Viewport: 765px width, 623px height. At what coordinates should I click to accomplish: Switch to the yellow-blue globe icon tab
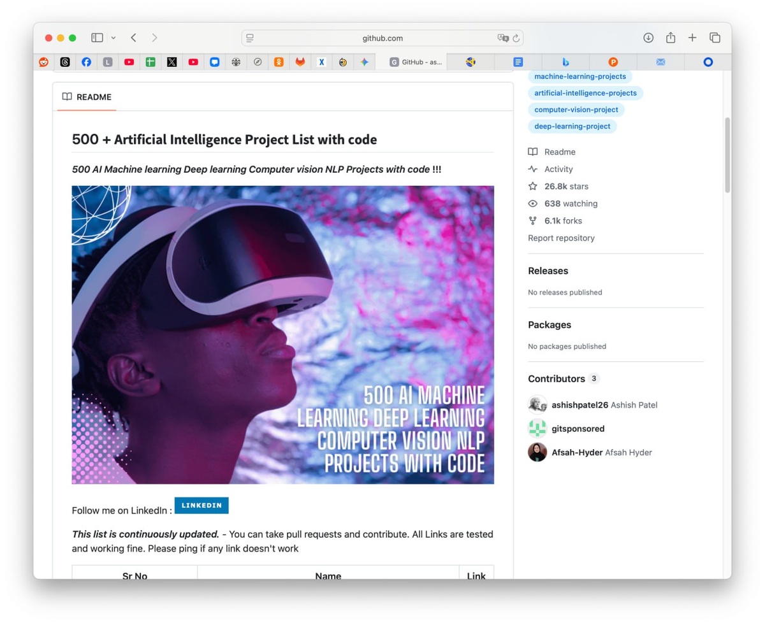(470, 62)
